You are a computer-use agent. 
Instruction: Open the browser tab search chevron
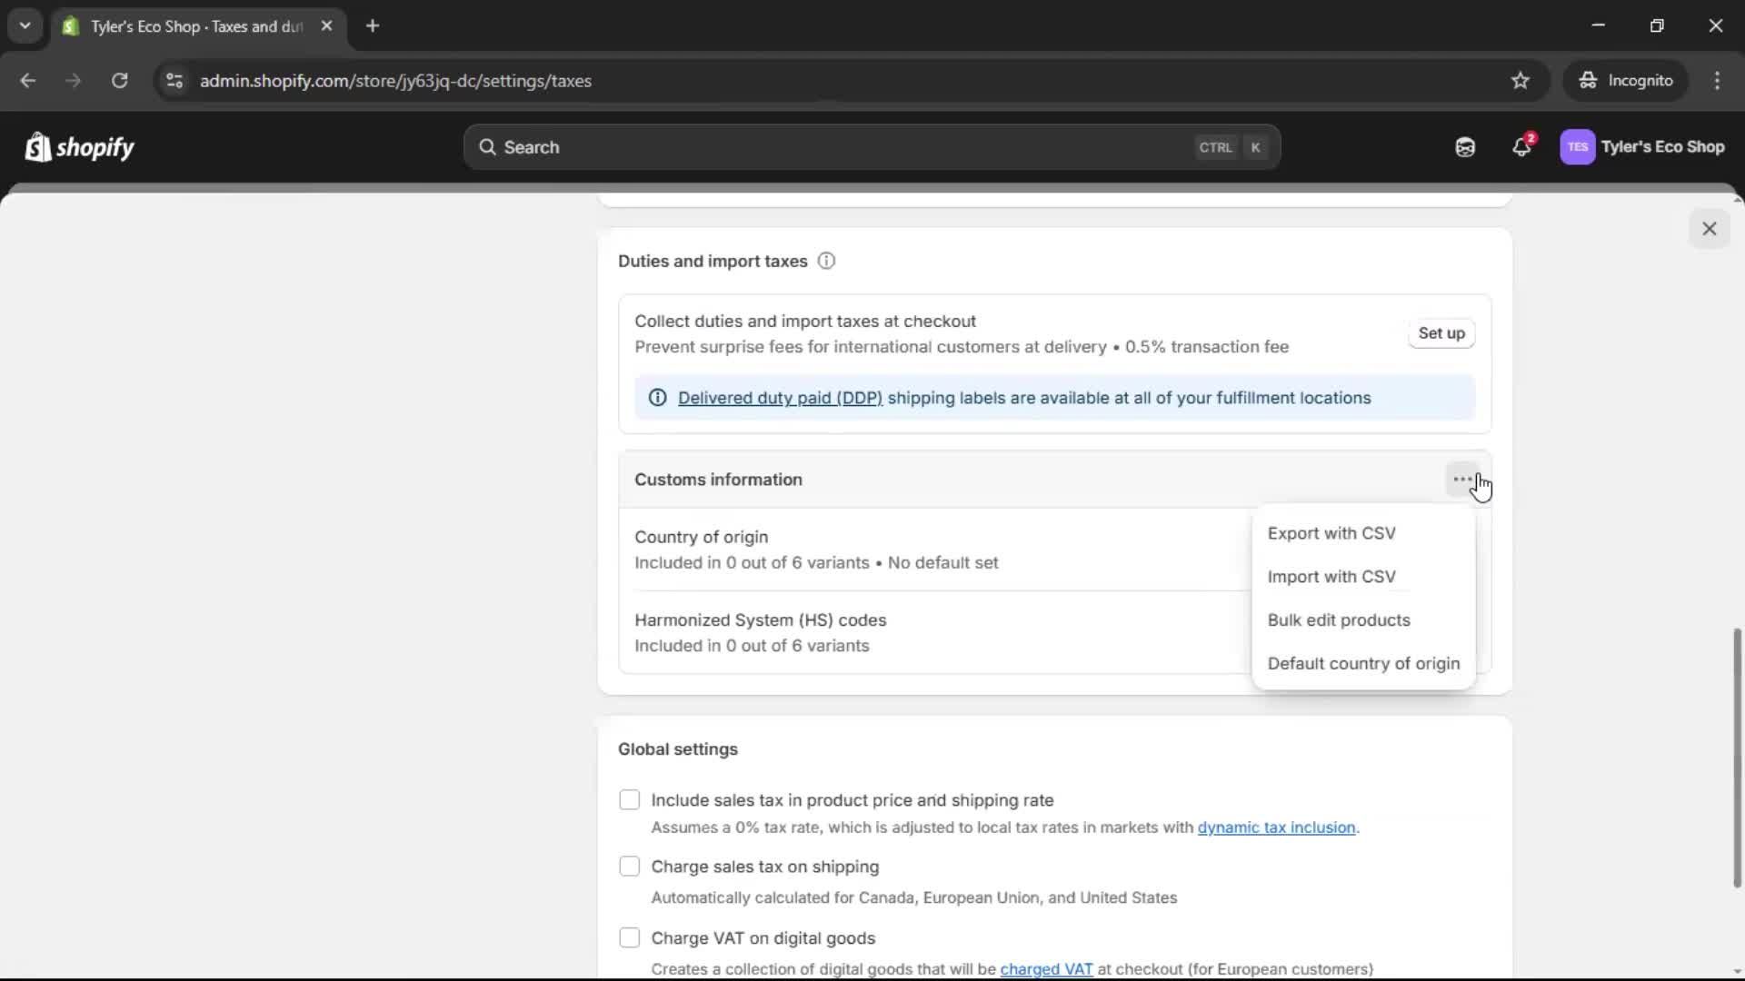25,25
